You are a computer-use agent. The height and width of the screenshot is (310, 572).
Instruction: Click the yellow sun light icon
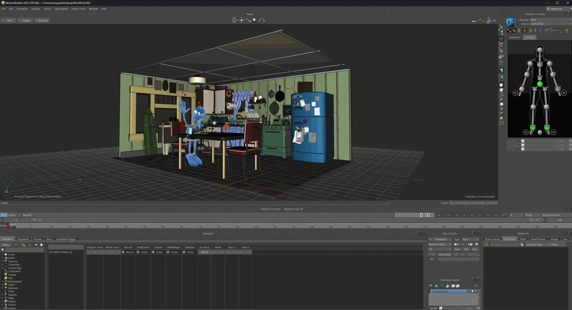click(x=501, y=118)
